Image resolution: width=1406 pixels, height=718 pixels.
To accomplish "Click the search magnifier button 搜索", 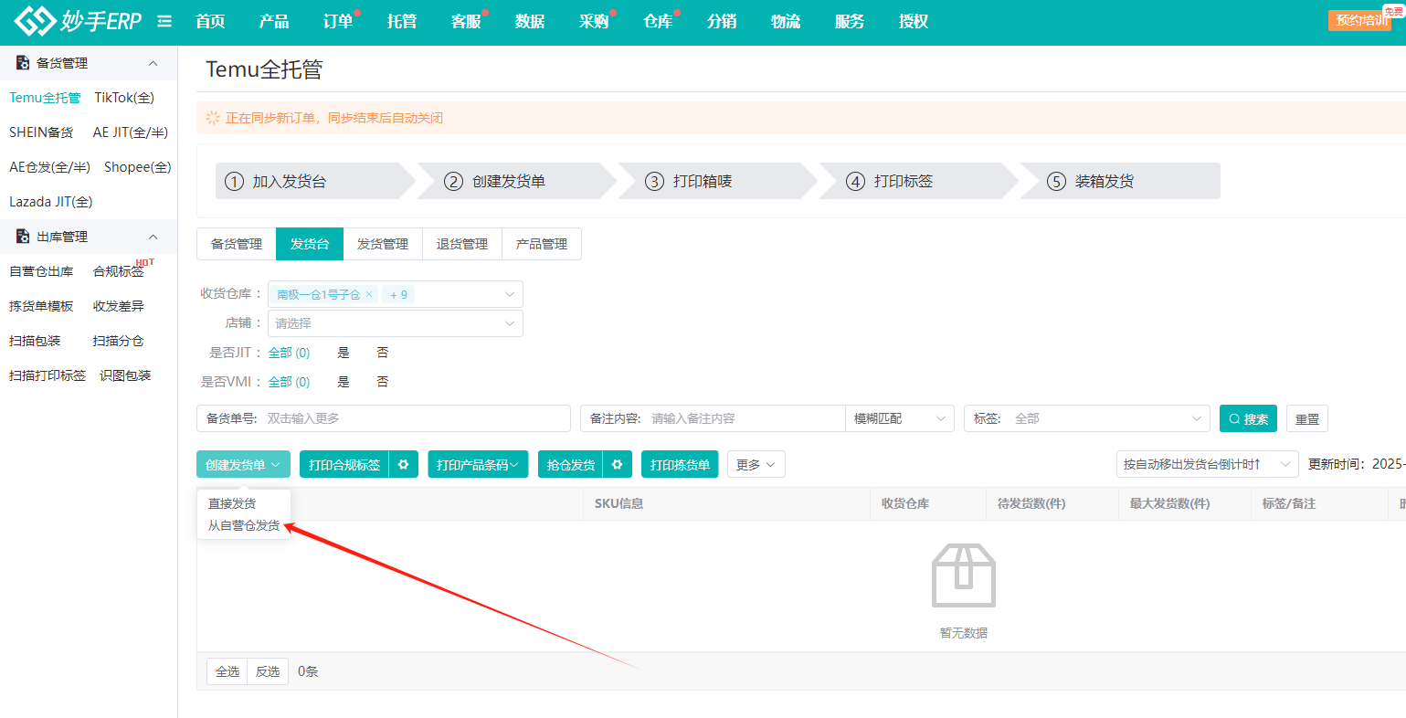I will click(x=1248, y=418).
